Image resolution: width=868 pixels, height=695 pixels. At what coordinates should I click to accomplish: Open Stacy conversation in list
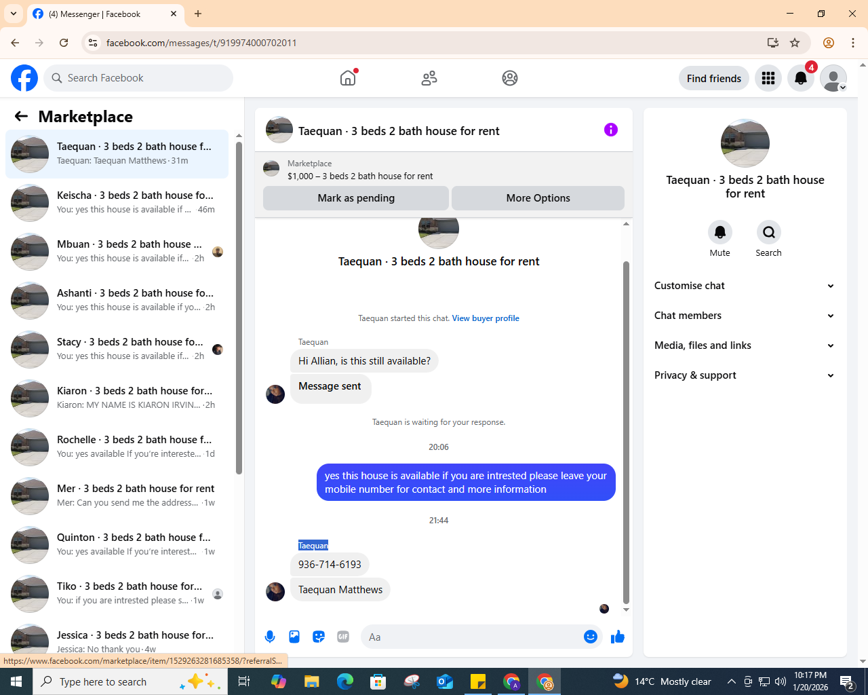click(117, 350)
